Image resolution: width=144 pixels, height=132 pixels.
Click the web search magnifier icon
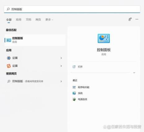(9, 81)
